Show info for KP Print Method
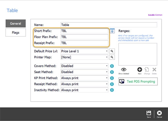The height and width of the screenshot is (121, 168). 112,78
